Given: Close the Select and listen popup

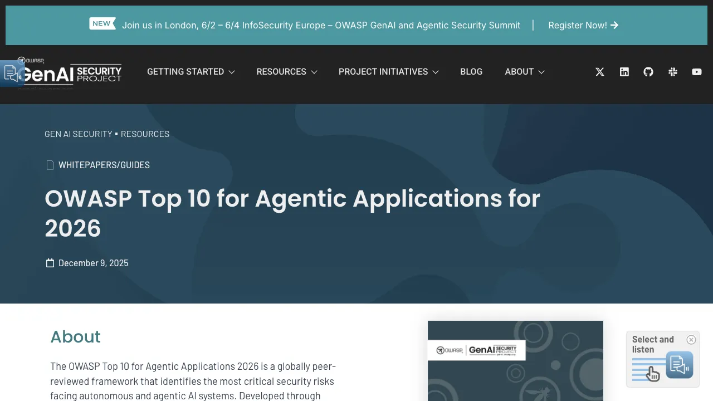Looking at the screenshot, I should tap(691, 340).
